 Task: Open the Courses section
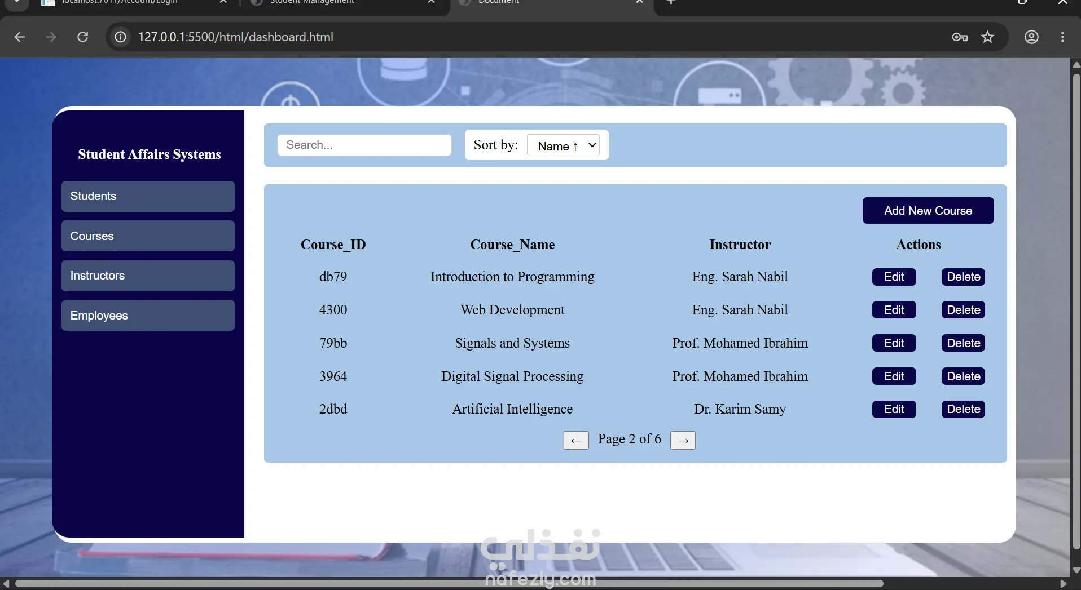point(148,236)
